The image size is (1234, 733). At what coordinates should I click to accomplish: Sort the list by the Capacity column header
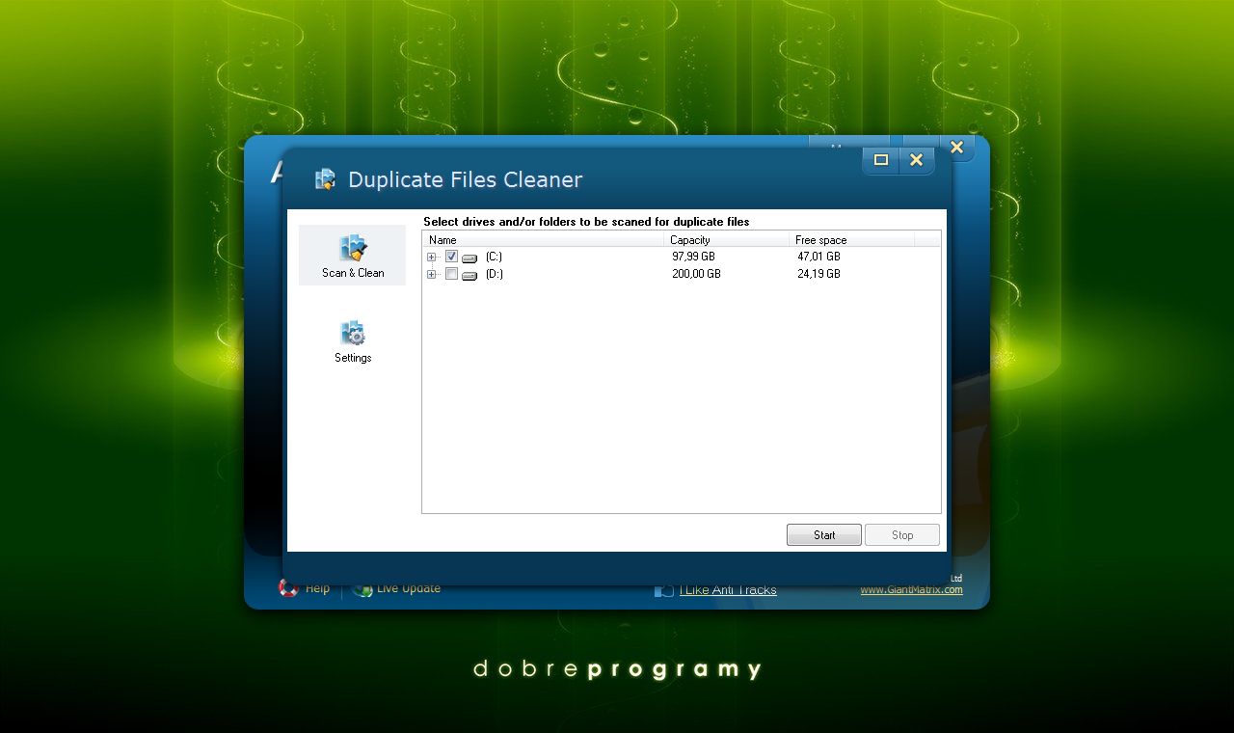728,239
